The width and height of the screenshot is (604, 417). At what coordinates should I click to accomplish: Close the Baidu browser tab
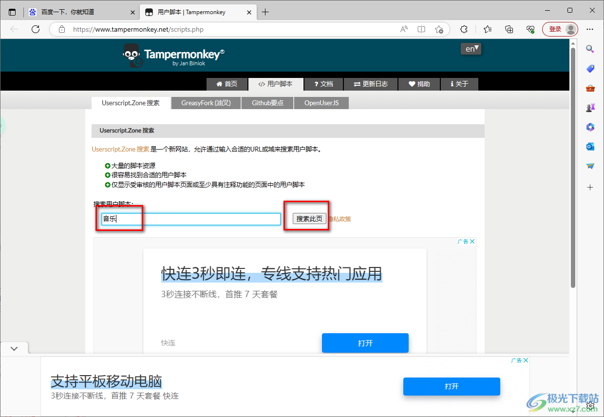click(x=132, y=12)
